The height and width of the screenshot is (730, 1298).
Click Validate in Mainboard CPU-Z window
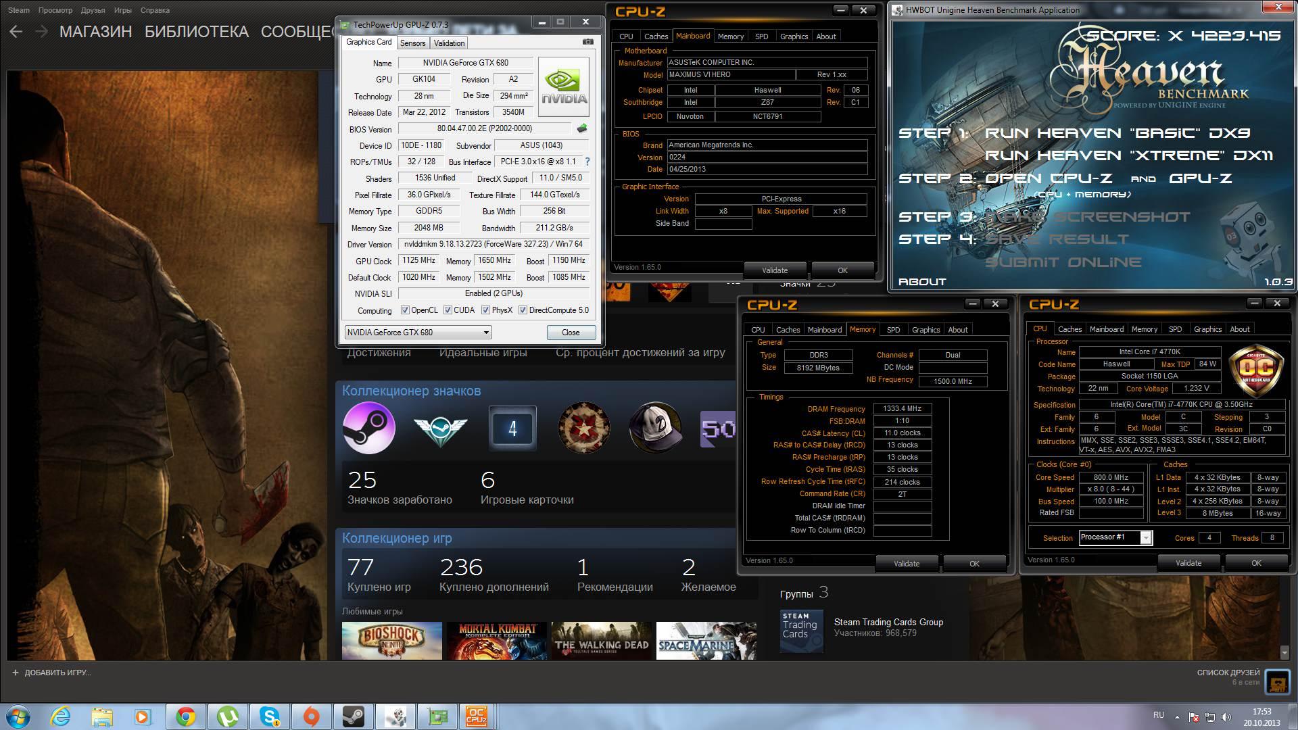click(x=775, y=270)
